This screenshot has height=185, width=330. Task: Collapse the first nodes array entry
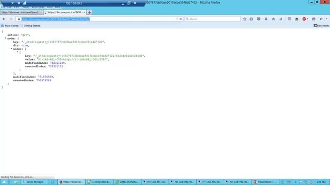click(17, 52)
